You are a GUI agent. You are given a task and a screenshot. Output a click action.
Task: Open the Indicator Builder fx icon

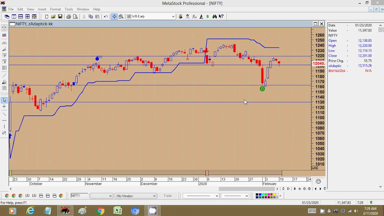point(194,16)
